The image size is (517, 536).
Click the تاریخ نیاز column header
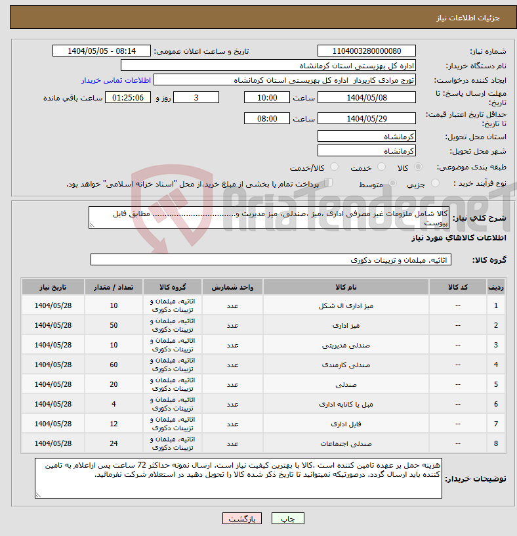(x=53, y=287)
